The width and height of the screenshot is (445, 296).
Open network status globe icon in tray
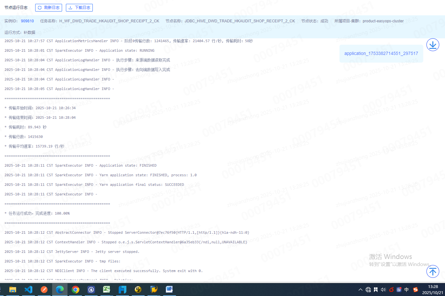click(368, 290)
